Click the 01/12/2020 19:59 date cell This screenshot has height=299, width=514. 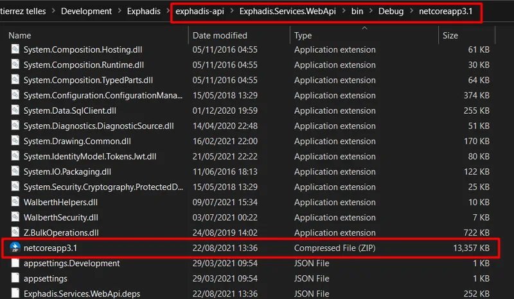225,111
